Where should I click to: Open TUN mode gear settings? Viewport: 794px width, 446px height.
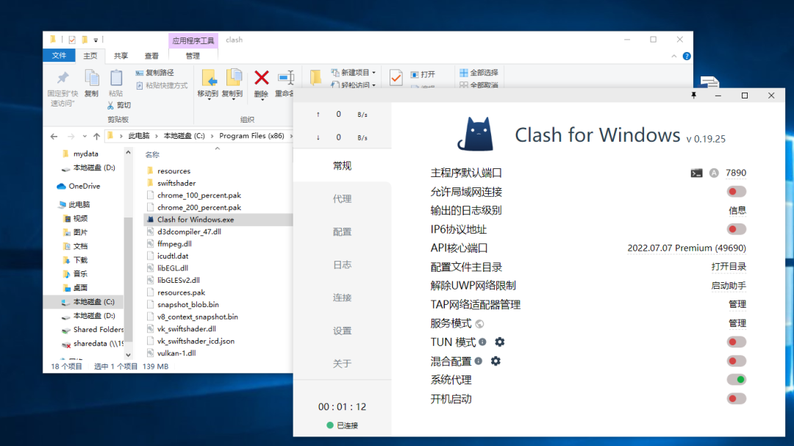(x=499, y=342)
